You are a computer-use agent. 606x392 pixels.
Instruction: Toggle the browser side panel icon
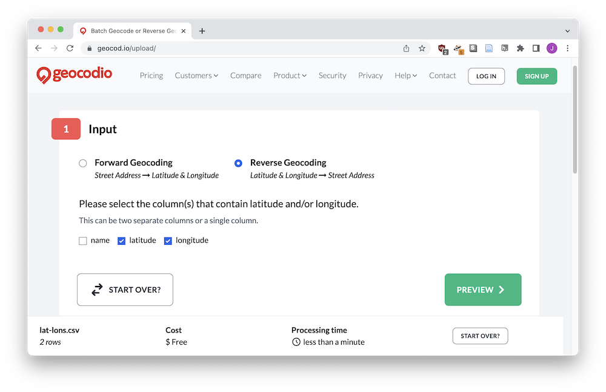(536, 48)
